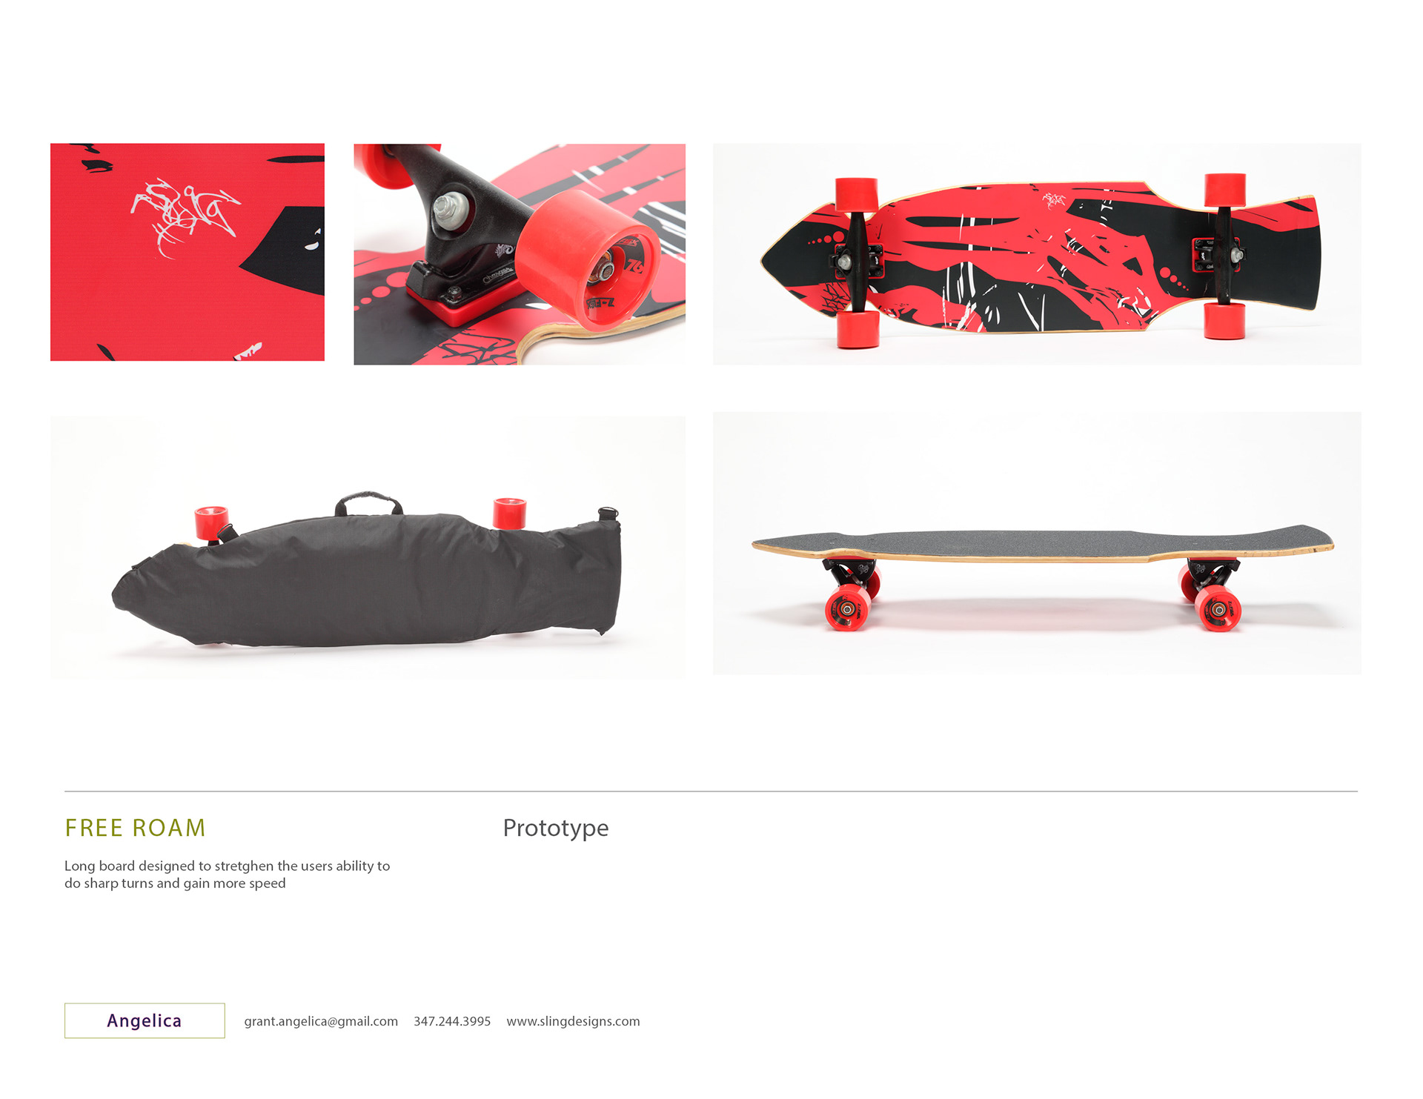This screenshot has width=1423, height=1099.
Task: Open the board underside graphic photo
Action: (x=1037, y=254)
